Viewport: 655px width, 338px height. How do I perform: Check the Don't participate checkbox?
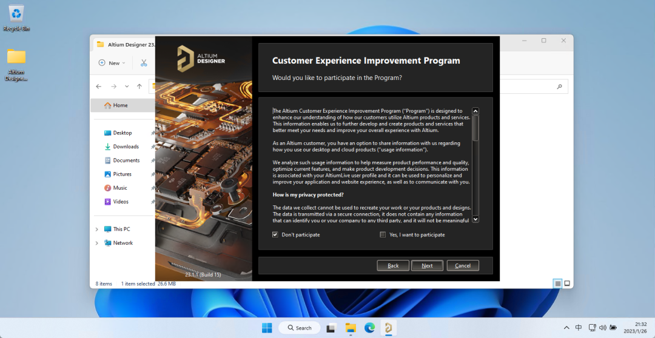pos(275,234)
